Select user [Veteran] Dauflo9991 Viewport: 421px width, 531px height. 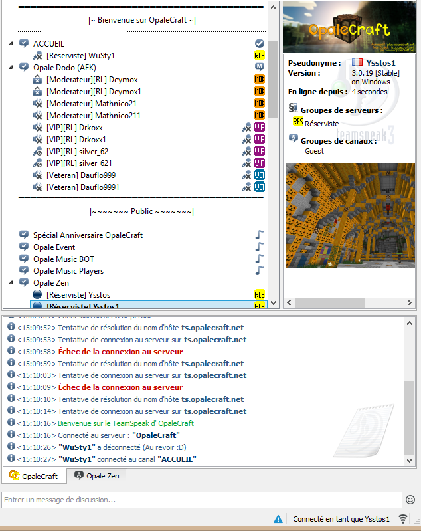pyautogui.click(x=83, y=187)
